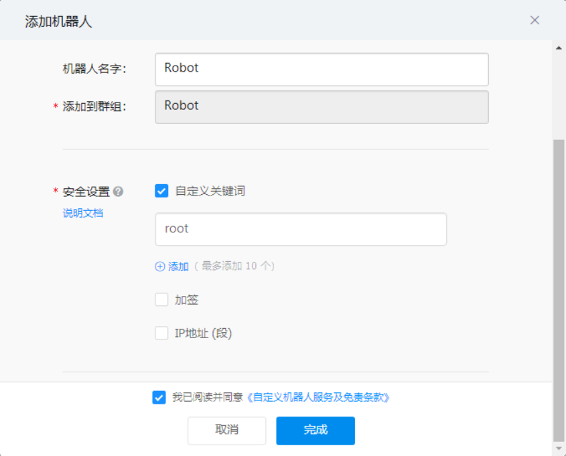This screenshot has height=456, width=566.
Task: Close the 添加机器人 dialog with the X
Action: [x=535, y=20]
